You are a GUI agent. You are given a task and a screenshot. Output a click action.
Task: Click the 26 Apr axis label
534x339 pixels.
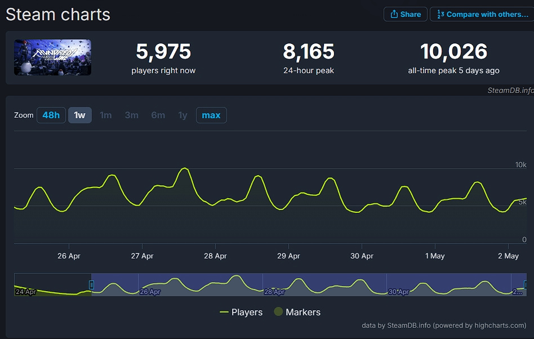click(69, 256)
